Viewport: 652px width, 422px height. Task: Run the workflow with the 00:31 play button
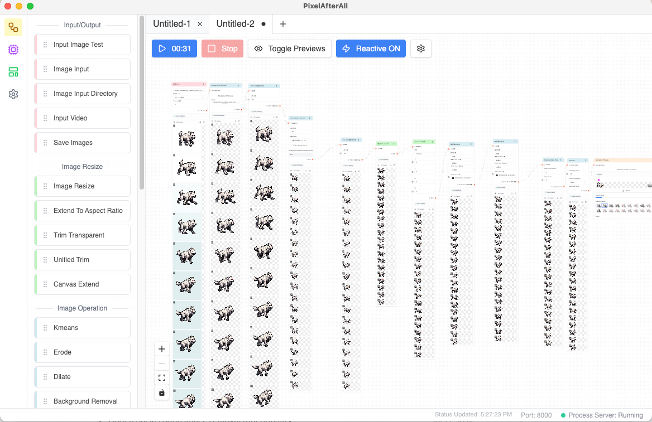tap(174, 48)
